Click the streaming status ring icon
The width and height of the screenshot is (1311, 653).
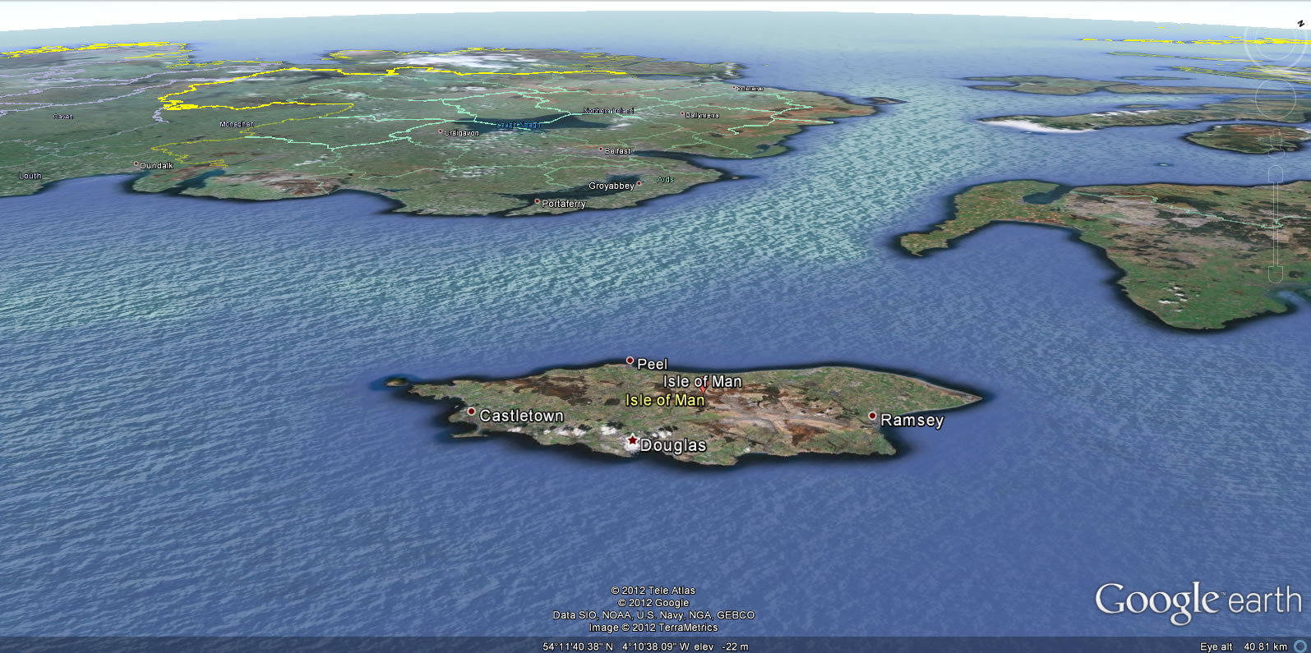(x=1300, y=646)
